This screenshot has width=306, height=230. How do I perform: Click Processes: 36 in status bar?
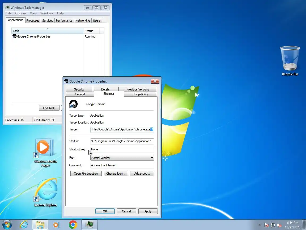pos(14,120)
